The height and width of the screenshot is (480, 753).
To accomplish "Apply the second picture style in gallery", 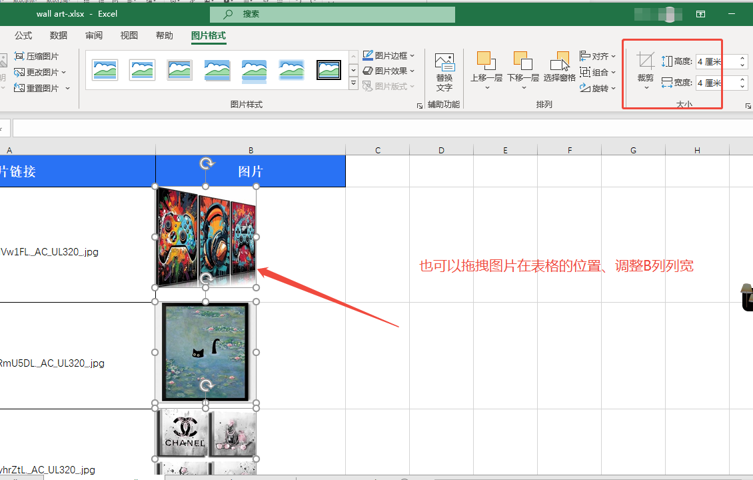I will click(x=142, y=70).
